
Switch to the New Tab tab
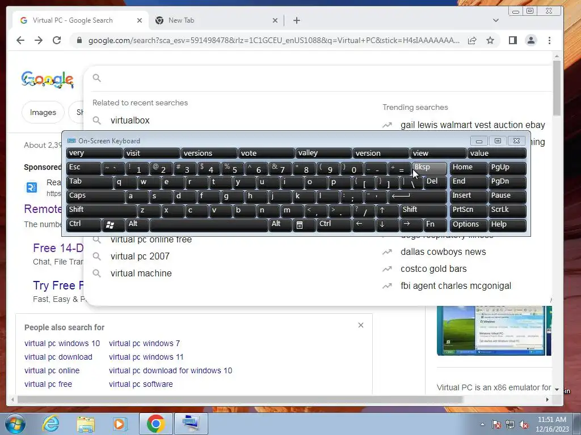216,20
